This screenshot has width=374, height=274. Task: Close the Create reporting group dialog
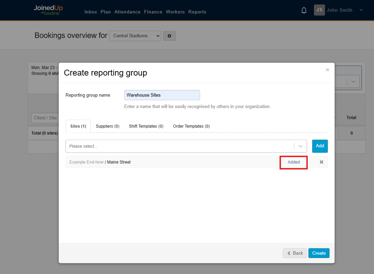[x=327, y=70]
